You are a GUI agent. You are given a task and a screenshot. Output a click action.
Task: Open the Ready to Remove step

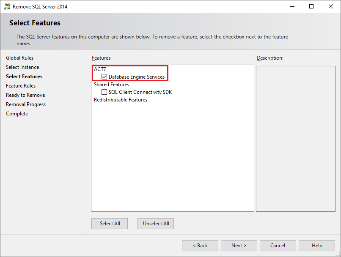click(x=25, y=95)
